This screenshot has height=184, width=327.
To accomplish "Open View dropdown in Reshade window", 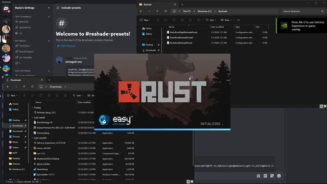I will 226,20.
